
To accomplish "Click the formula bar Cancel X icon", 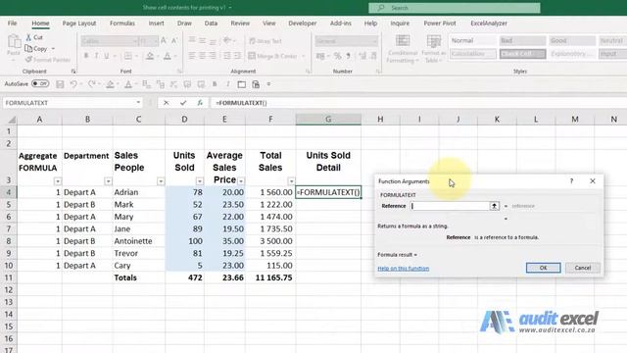I will pos(166,103).
